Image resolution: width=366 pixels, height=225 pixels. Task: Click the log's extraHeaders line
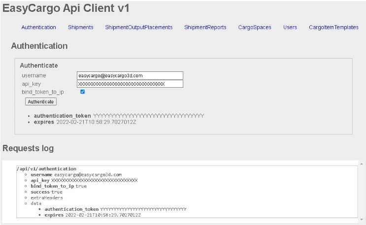coord(47,198)
